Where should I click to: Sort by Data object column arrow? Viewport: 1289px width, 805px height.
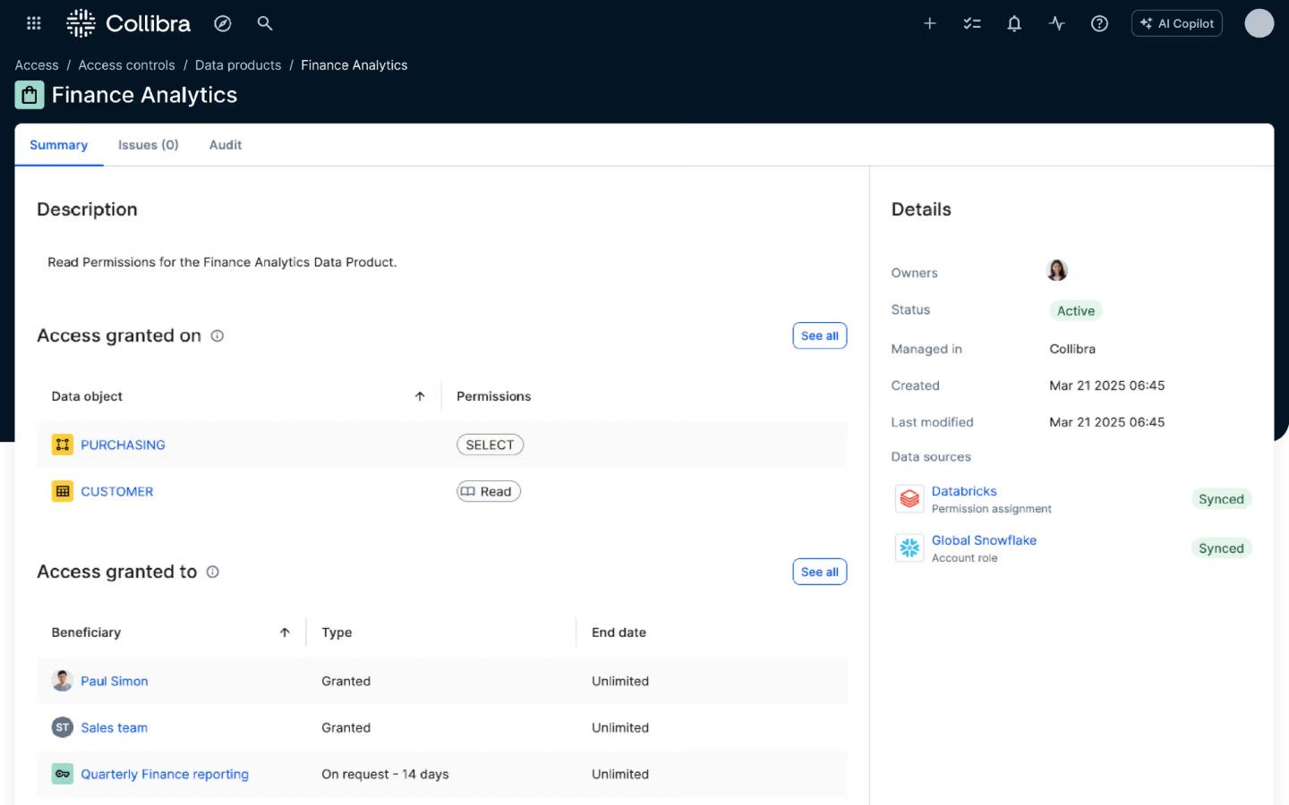420,396
